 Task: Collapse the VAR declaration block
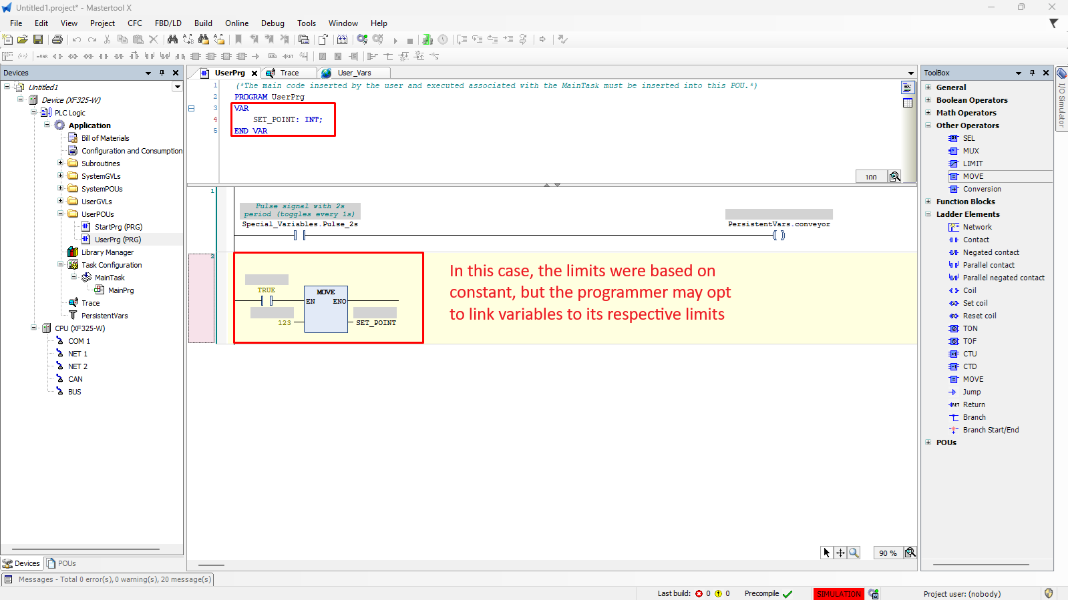click(x=191, y=108)
